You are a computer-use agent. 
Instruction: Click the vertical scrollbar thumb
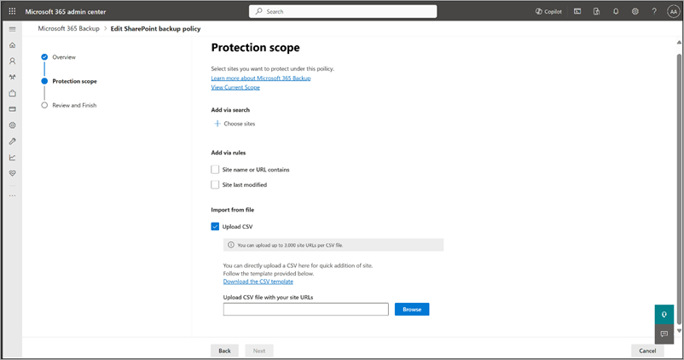679,189
